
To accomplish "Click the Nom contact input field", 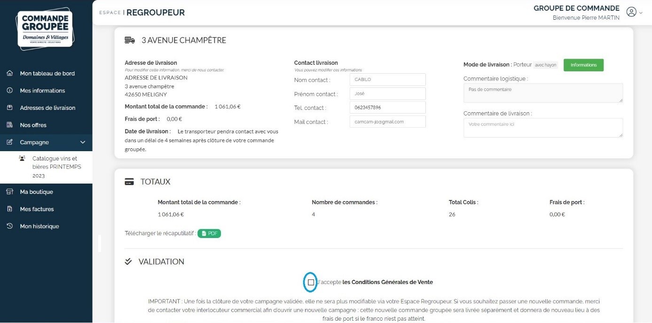I will [387, 80].
